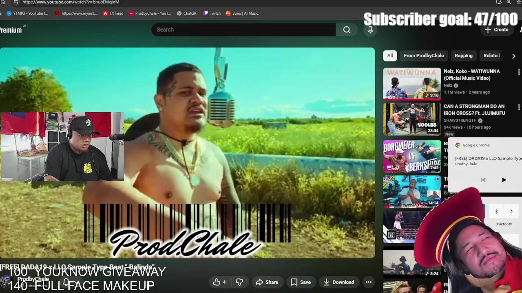The height and width of the screenshot is (293, 522).
Task: Show more category chips with right chevron
Action: pyautogui.click(x=513, y=56)
